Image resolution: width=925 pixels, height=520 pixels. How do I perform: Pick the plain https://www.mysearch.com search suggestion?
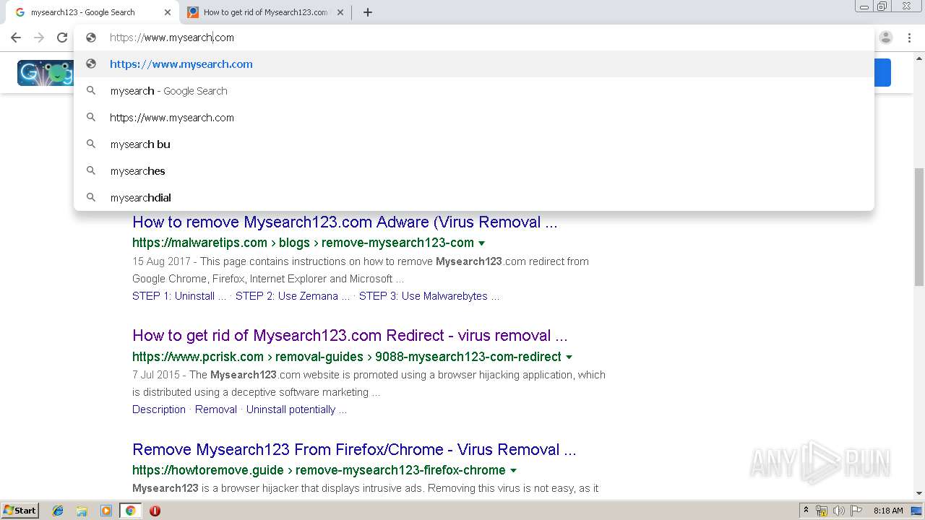coord(474,118)
